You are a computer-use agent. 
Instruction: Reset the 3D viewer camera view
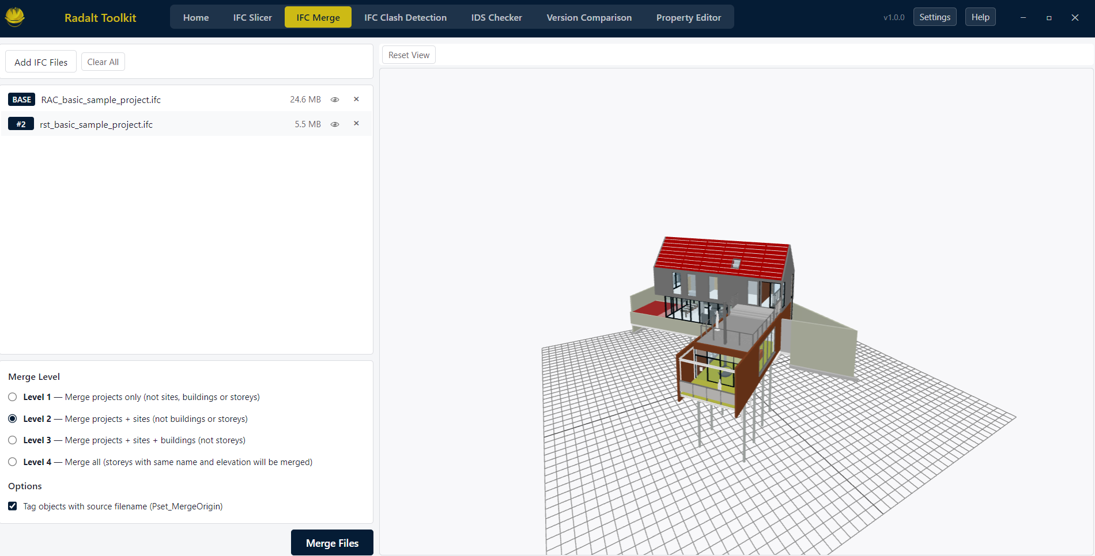(x=409, y=55)
